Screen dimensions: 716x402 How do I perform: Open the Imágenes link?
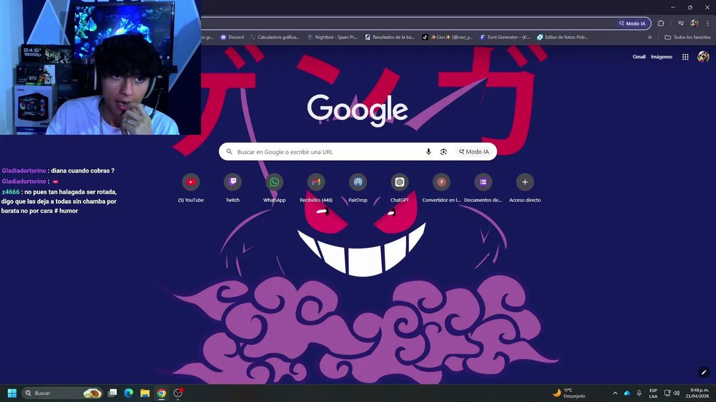pyautogui.click(x=662, y=57)
